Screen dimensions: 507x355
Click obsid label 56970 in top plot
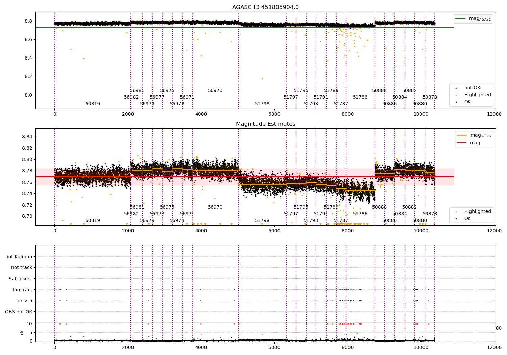[x=215, y=91]
